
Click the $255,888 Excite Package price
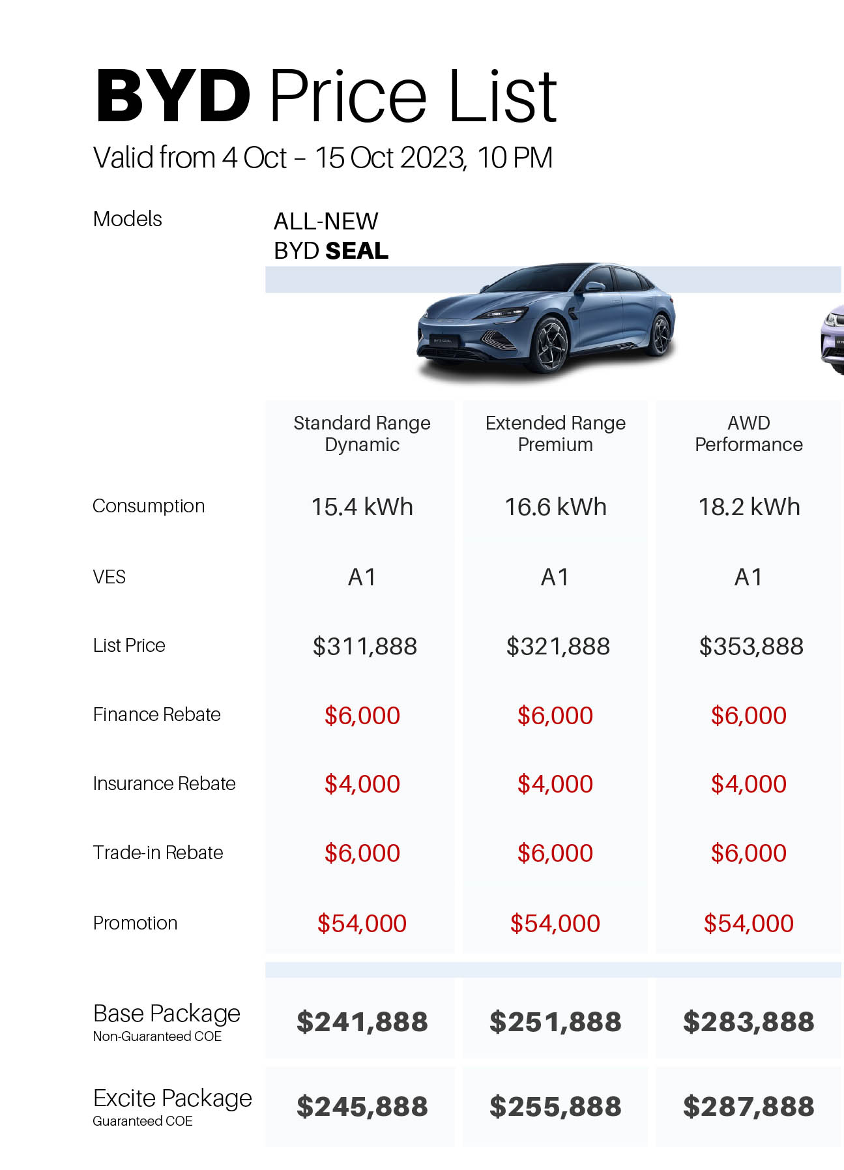555,1107
